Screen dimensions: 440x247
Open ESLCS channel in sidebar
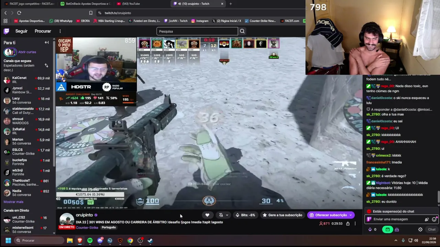pos(27,152)
